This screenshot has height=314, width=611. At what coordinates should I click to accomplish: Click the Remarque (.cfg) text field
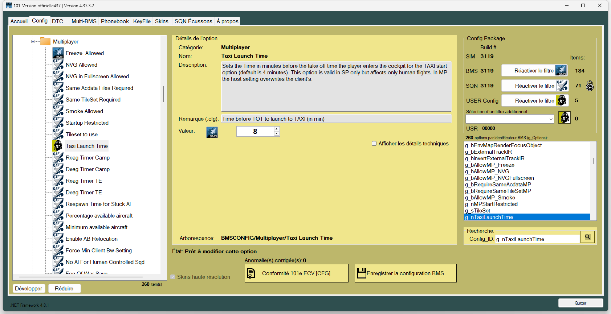click(x=336, y=119)
